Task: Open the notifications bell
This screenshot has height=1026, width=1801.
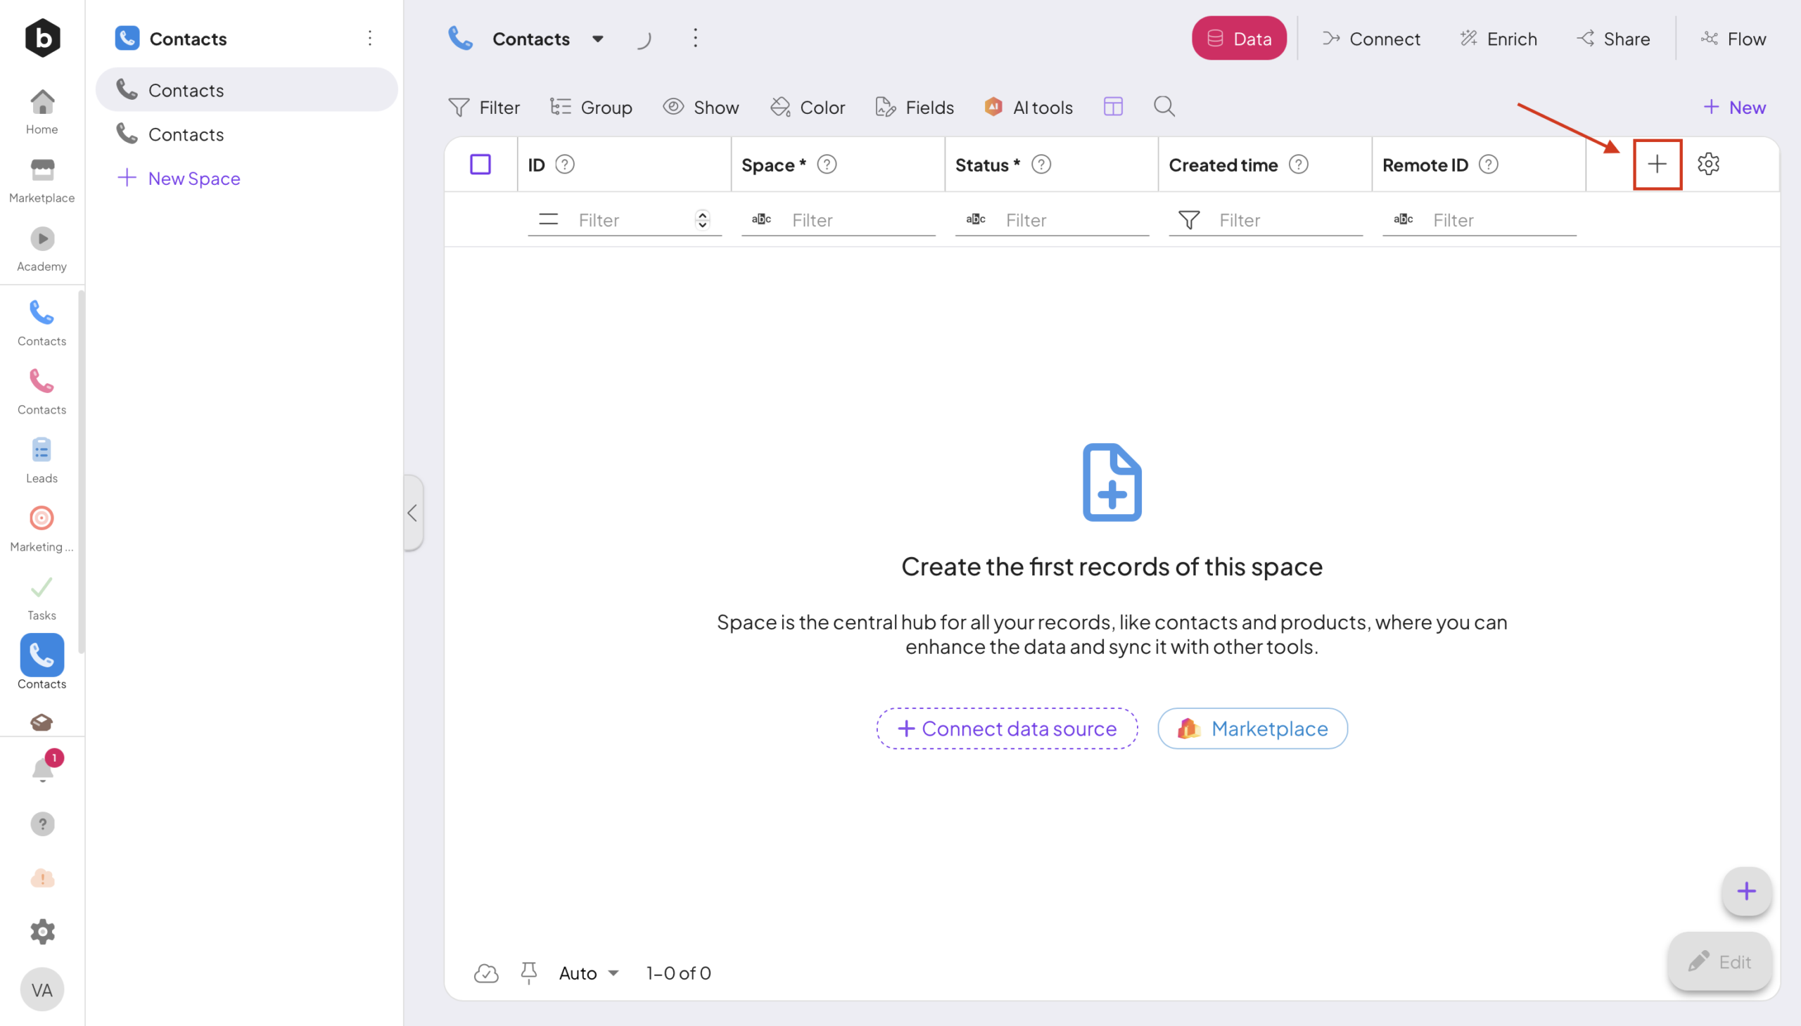Action: click(x=42, y=769)
